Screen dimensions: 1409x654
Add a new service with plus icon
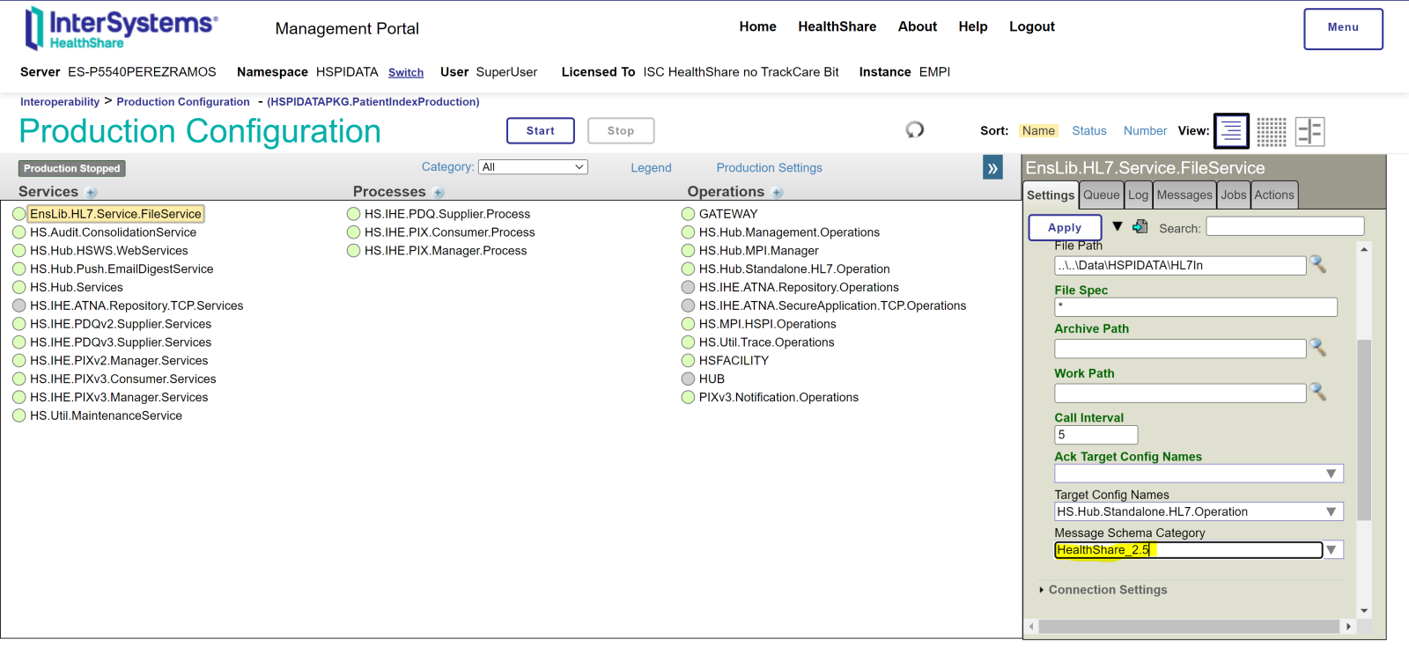point(92,193)
